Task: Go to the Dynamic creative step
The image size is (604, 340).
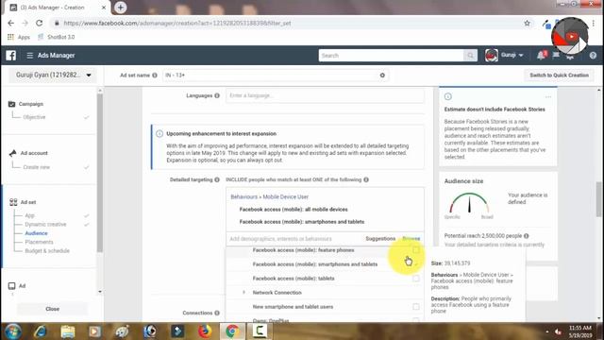Action: coord(45,225)
